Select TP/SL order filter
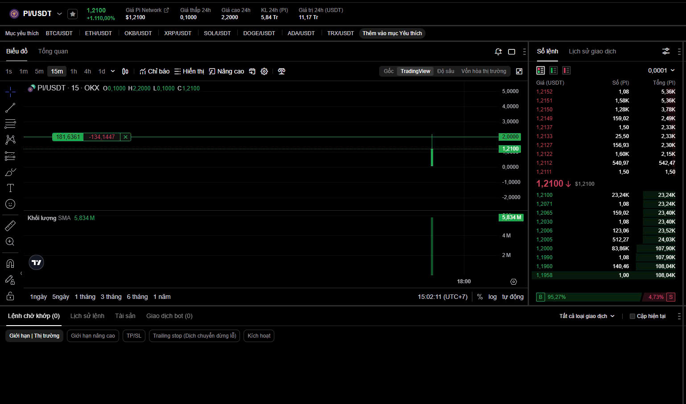Image resolution: width=686 pixels, height=404 pixels. pyautogui.click(x=134, y=336)
